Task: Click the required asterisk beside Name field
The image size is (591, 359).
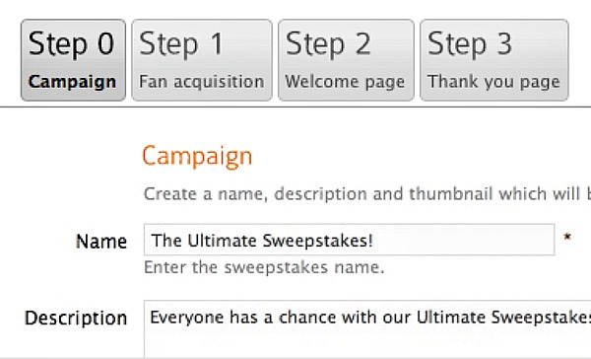Action: point(567,238)
